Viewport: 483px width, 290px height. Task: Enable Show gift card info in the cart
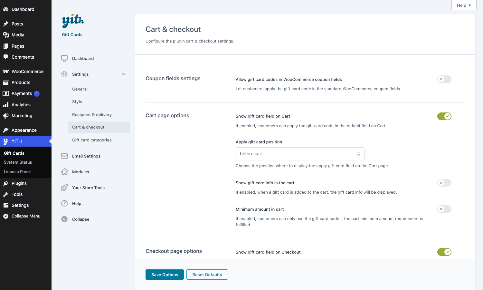(444, 183)
